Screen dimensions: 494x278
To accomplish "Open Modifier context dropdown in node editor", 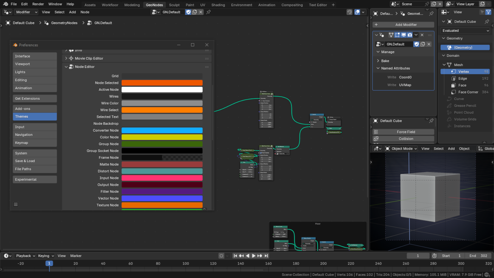I will pos(26,12).
